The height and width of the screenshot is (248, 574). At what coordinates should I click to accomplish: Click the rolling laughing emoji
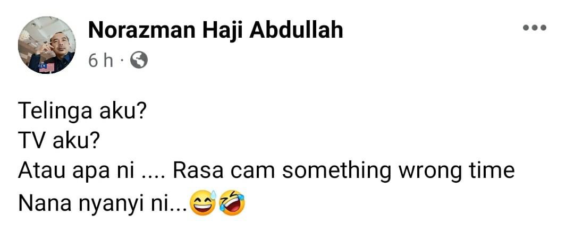point(232,203)
